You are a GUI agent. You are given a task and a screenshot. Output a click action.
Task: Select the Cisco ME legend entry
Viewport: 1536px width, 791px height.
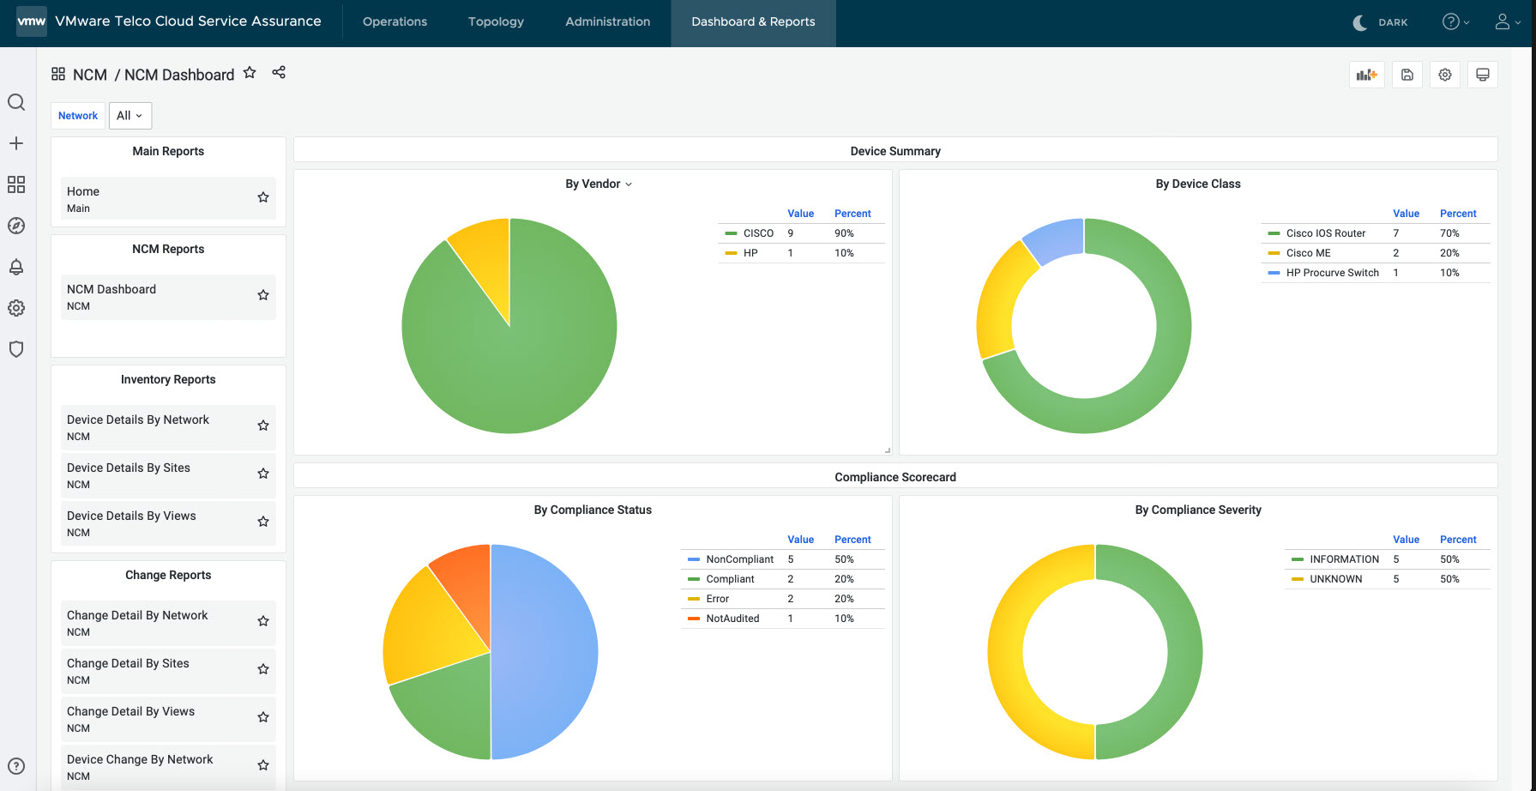[x=1309, y=253]
